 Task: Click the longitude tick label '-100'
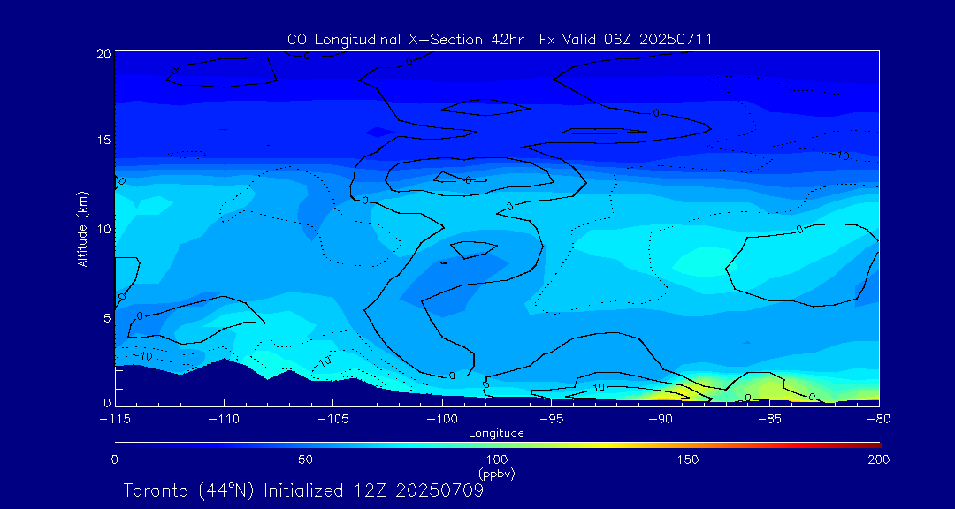pos(441,420)
